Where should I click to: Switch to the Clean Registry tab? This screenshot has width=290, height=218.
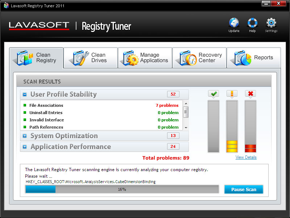click(x=36, y=58)
